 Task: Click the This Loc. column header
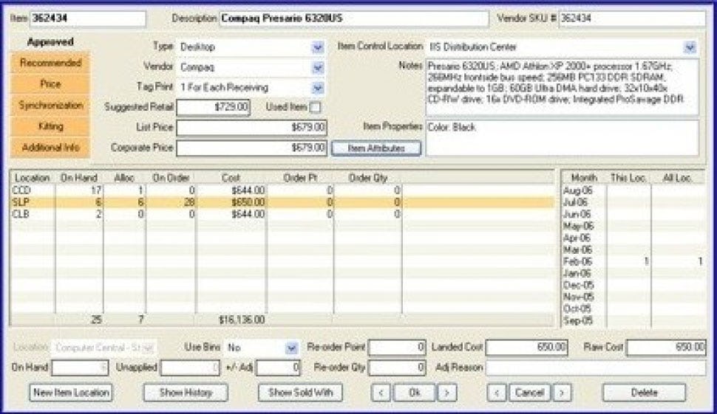[x=628, y=178]
